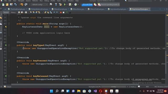168x94 pixels.
Task: Open the Debug Project dropdown arrow
Action: pos(72,5)
